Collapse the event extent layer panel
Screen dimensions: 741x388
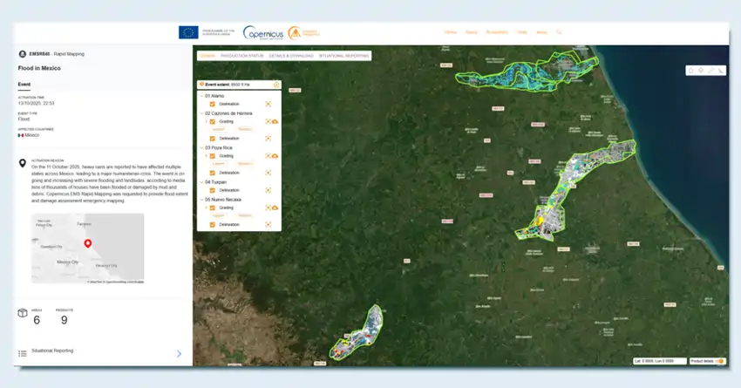276,85
